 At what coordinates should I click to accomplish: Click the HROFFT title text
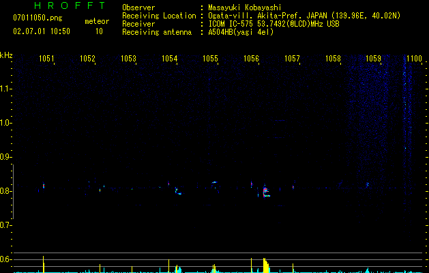(x=70, y=5)
